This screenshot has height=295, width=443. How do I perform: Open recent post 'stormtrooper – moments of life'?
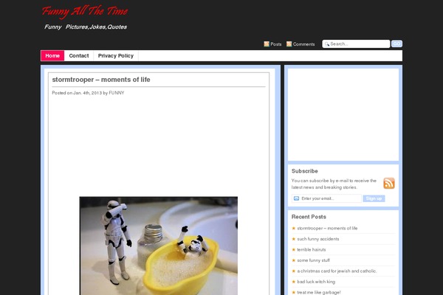327,228
